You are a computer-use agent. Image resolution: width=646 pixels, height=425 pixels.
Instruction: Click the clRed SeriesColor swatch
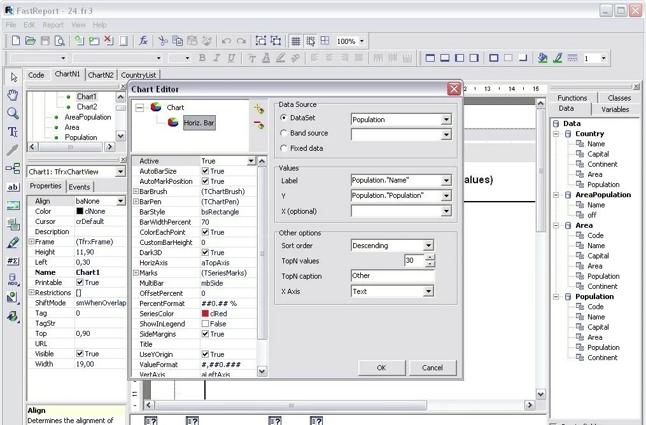point(205,314)
